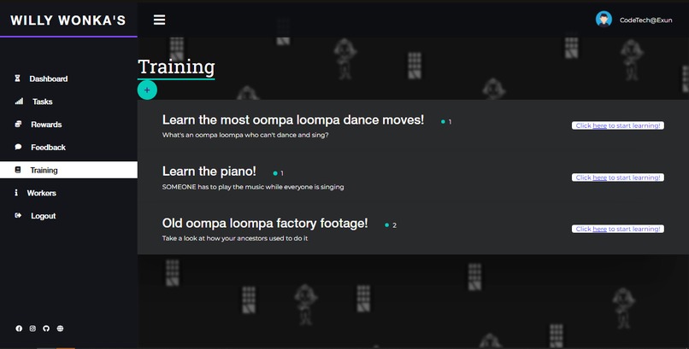Viewport: 689px width, 349px height.
Task: Open the CodeTech@Exun username
Action: [x=645, y=20]
